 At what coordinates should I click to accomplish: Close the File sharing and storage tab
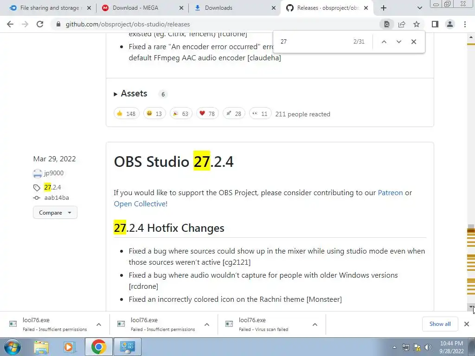(89, 8)
